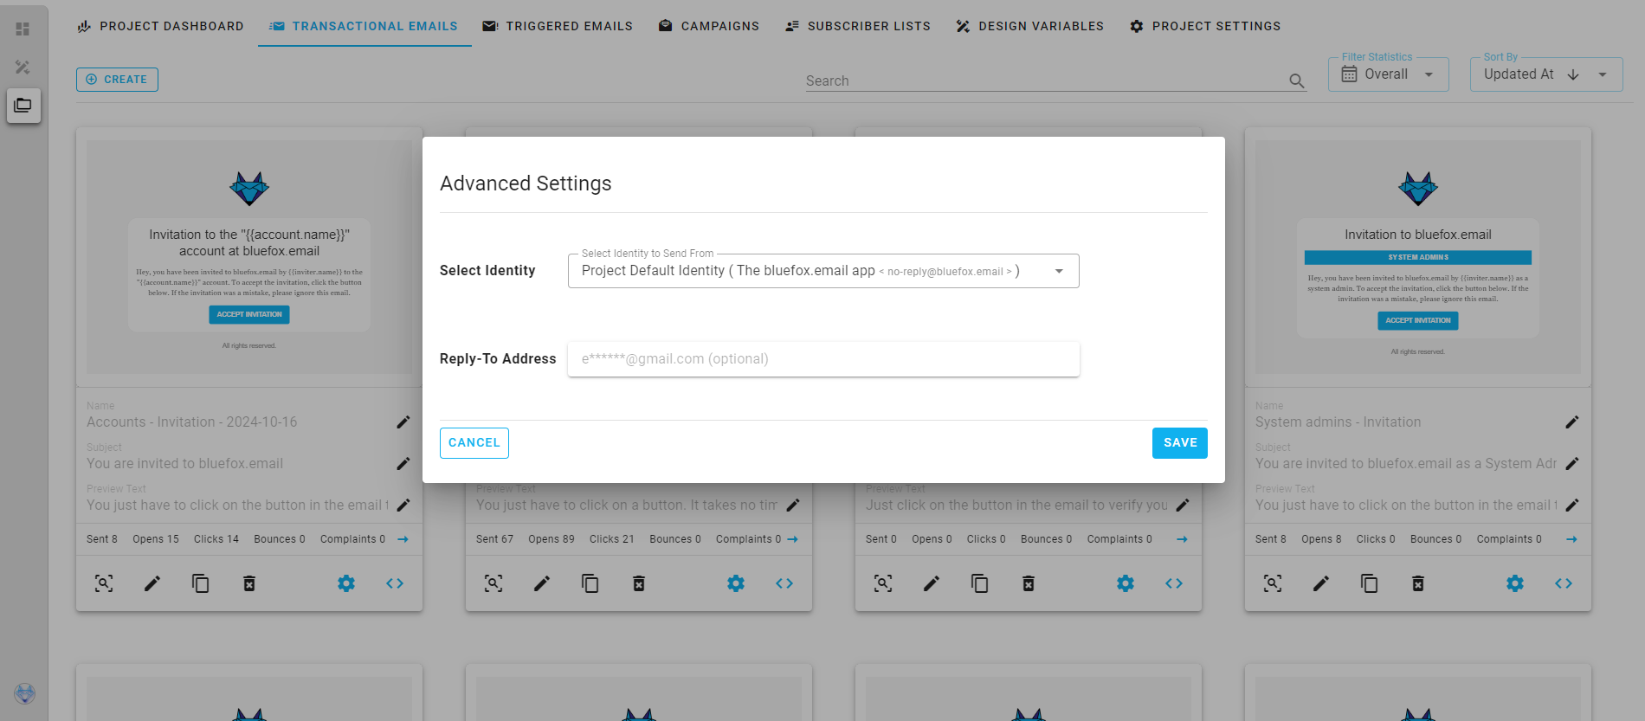
Task: Open the Subscriber Lists tab
Action: point(858,26)
